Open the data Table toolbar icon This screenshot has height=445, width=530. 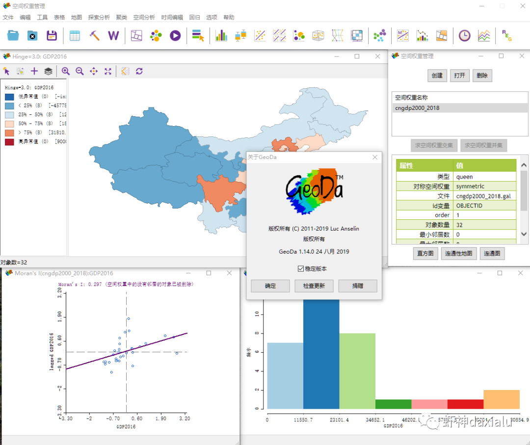(x=75, y=35)
